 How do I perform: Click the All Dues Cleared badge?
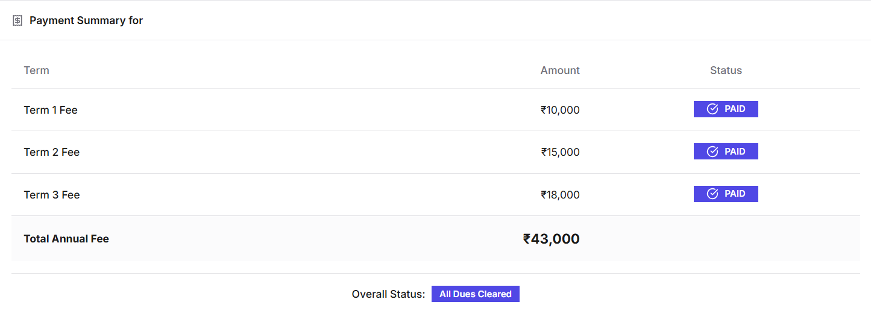475,294
